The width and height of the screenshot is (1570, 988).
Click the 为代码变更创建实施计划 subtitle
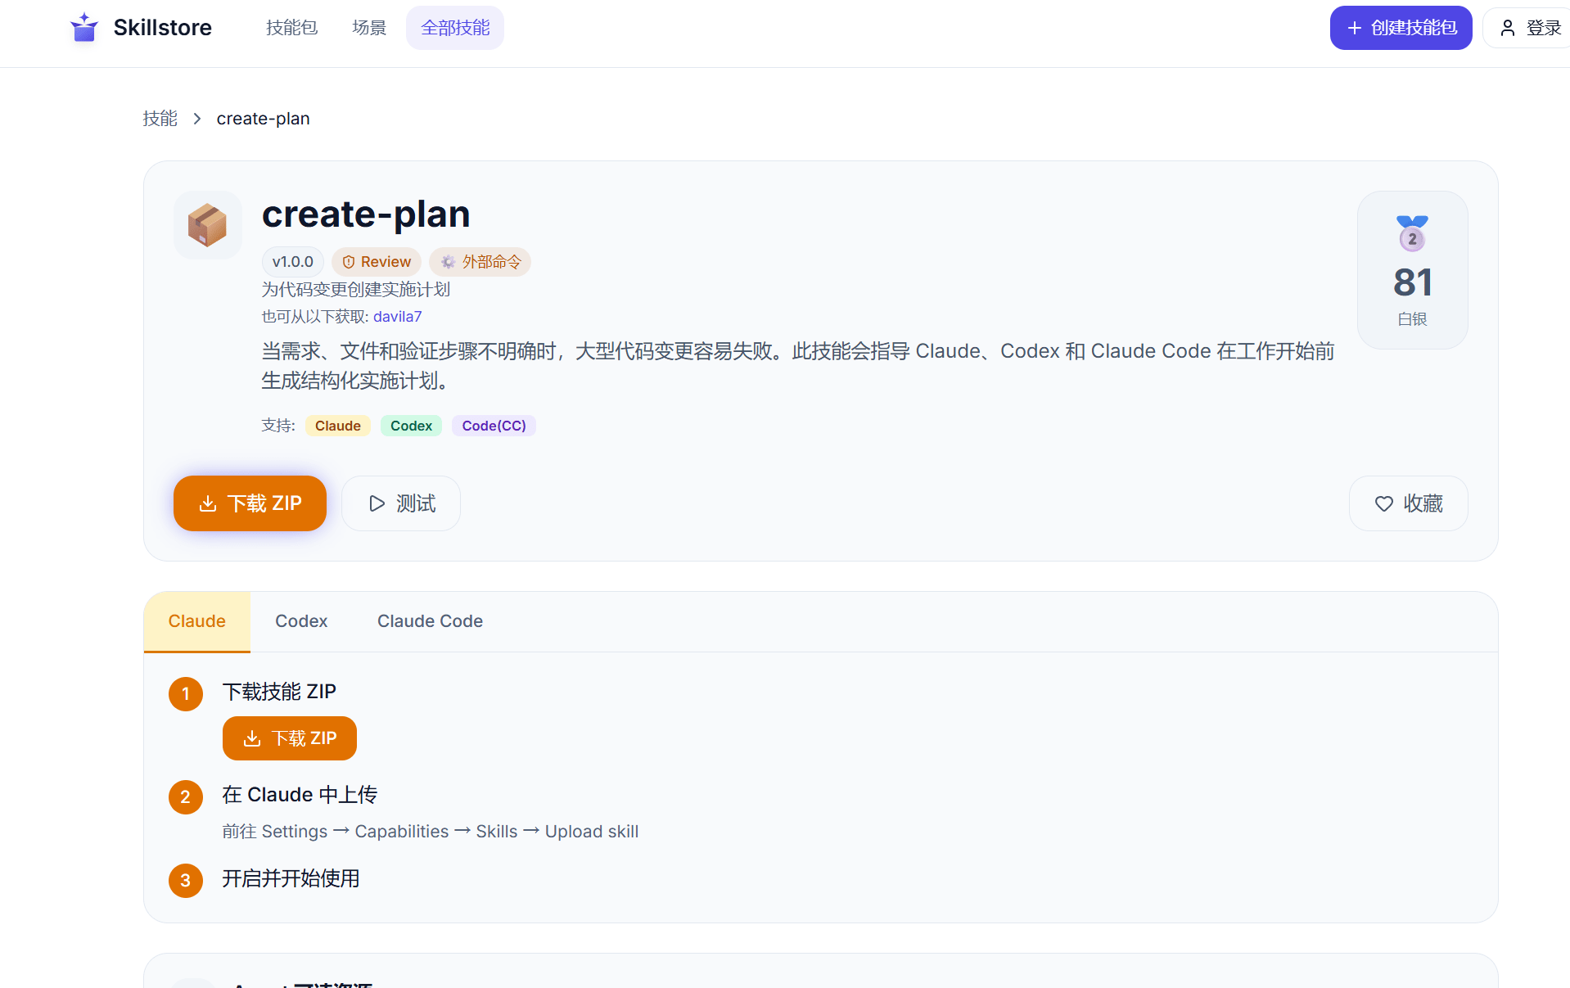tap(356, 290)
